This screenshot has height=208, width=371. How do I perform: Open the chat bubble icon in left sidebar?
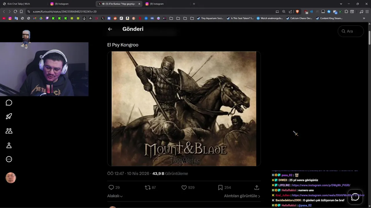(x=9, y=103)
